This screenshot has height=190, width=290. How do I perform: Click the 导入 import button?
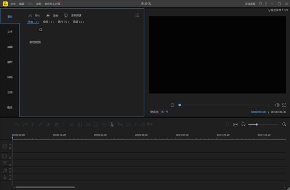point(34,15)
